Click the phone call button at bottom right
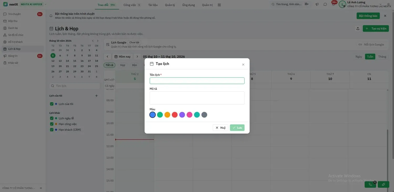The width and height of the screenshot is (394, 192). pos(370,184)
